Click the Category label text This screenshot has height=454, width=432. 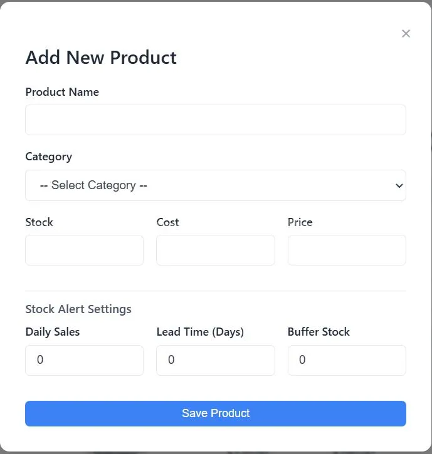(x=48, y=157)
